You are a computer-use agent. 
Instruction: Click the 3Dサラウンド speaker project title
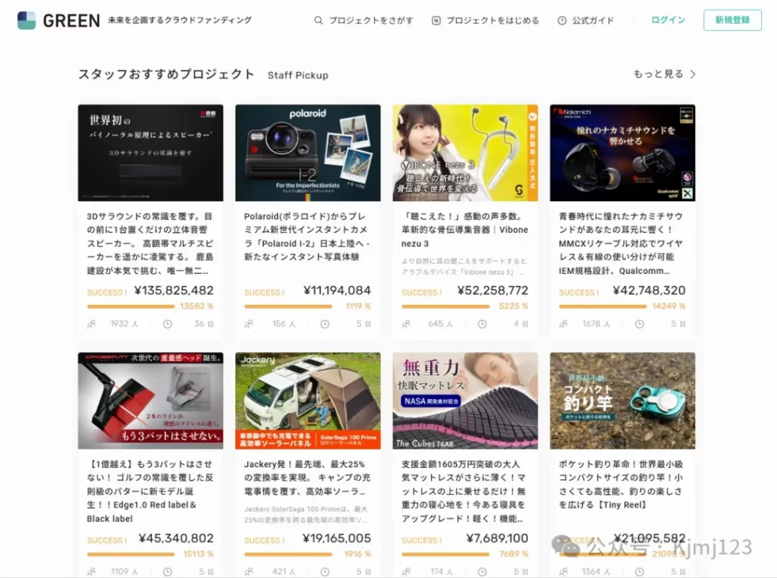[x=150, y=243]
